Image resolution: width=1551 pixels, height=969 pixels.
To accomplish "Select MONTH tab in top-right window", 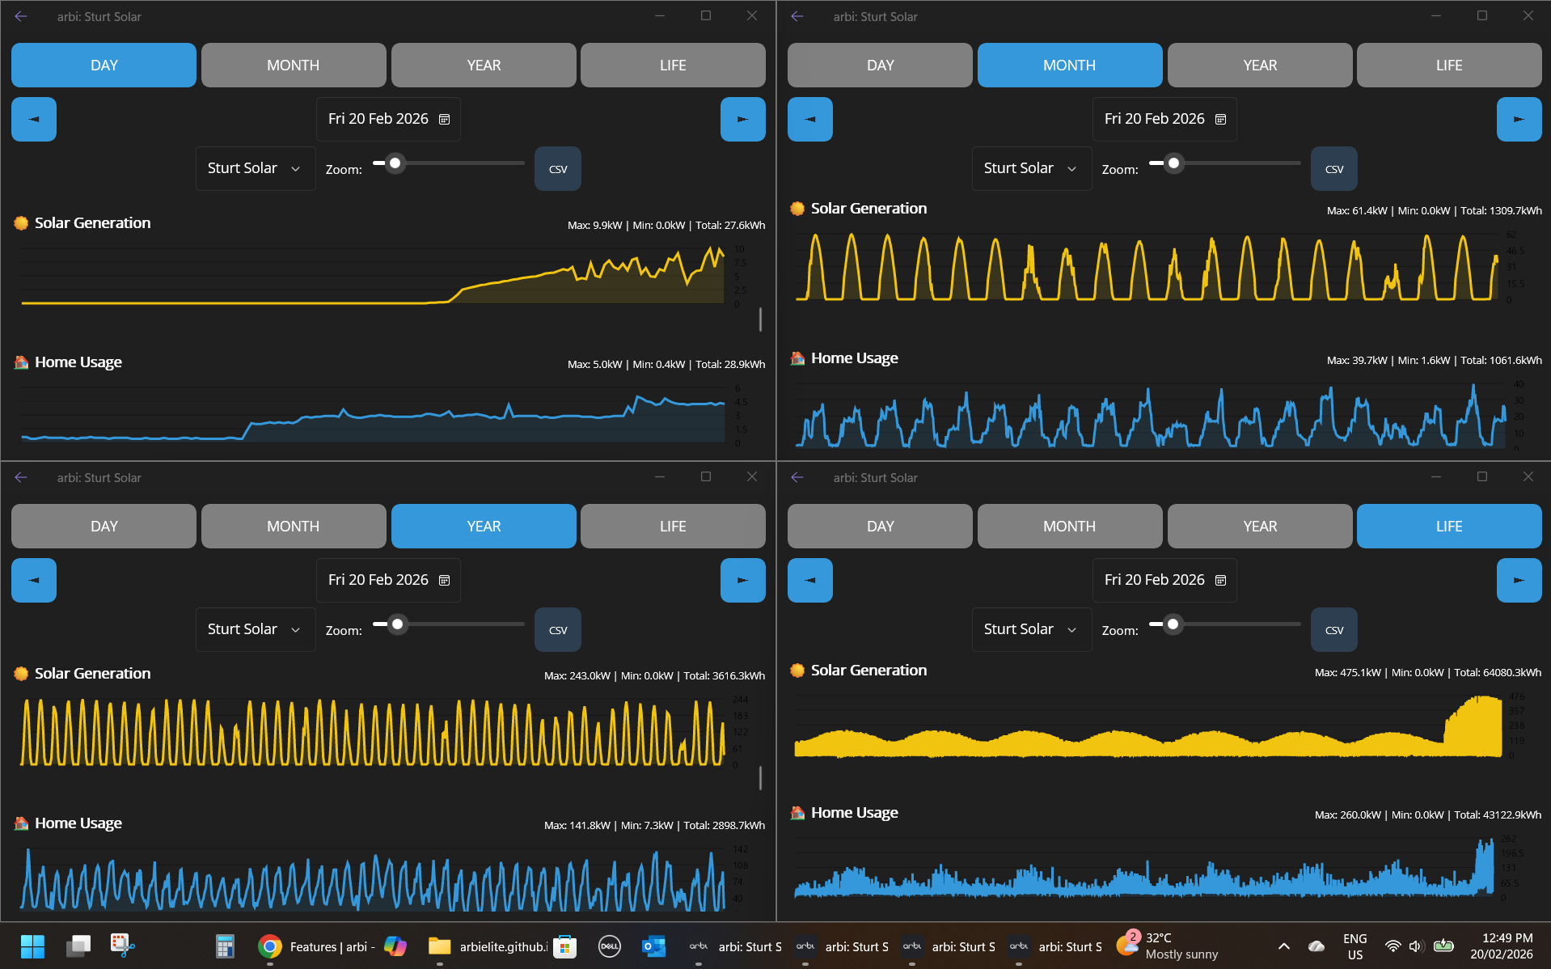I will [1070, 65].
